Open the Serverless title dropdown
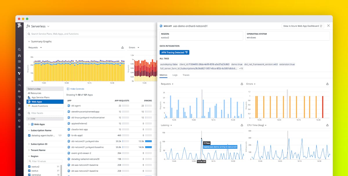This screenshot has width=348, height=176. [x=48, y=26]
